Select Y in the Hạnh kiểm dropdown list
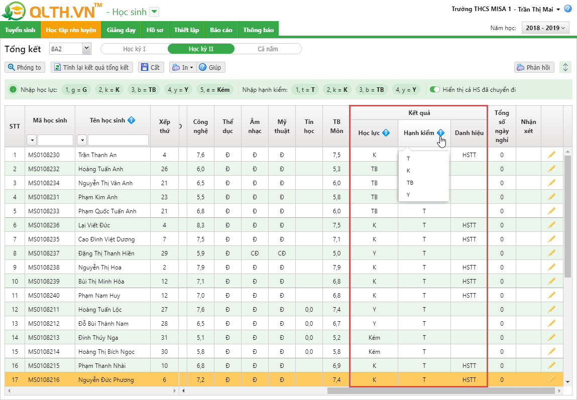The width and height of the screenshot is (577, 400). [423, 195]
